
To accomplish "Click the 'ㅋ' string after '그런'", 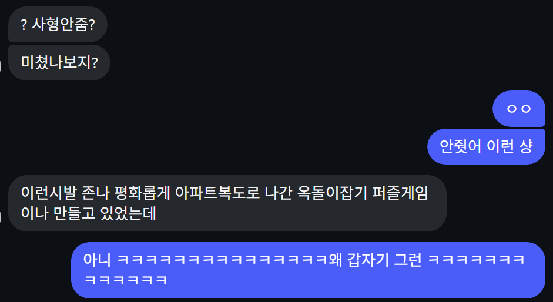I will 477,260.
